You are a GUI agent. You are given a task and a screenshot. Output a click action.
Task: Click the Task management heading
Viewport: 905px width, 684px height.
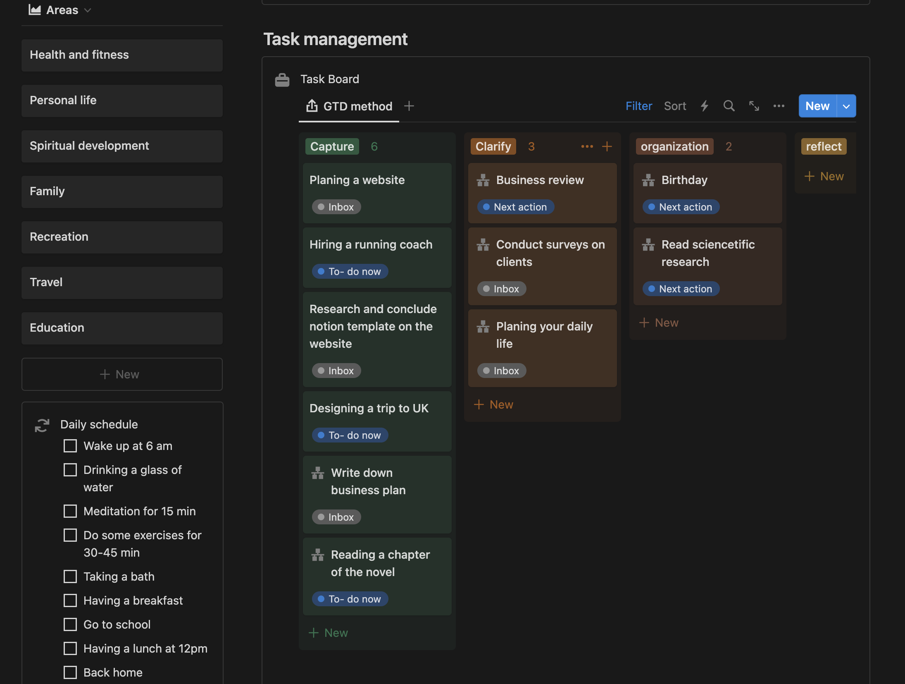pyautogui.click(x=336, y=39)
